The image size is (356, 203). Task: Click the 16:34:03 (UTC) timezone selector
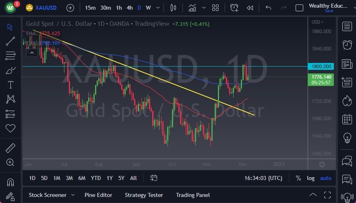263,178
